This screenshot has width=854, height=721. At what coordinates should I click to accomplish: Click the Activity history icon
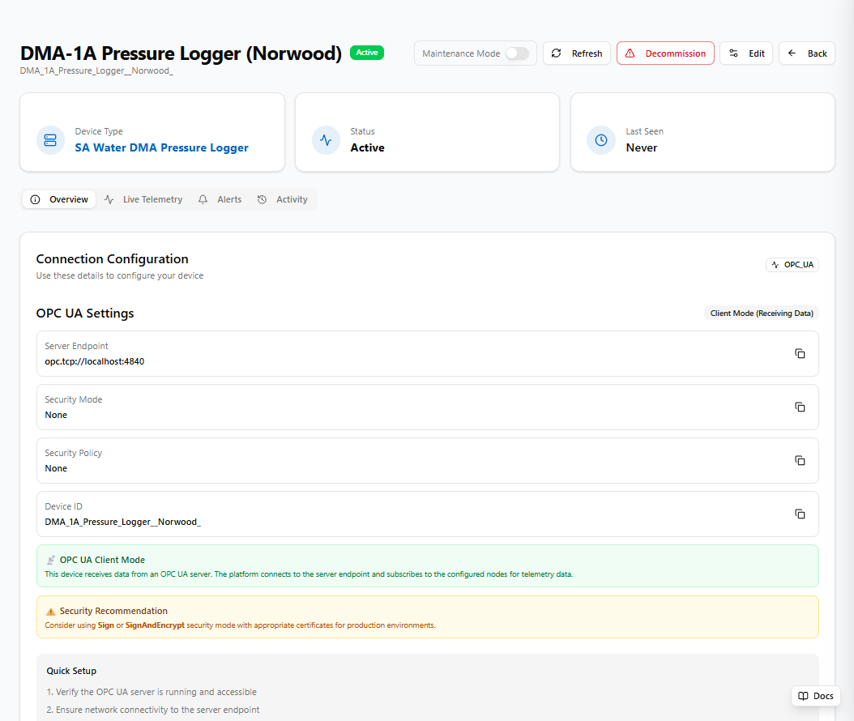point(262,199)
